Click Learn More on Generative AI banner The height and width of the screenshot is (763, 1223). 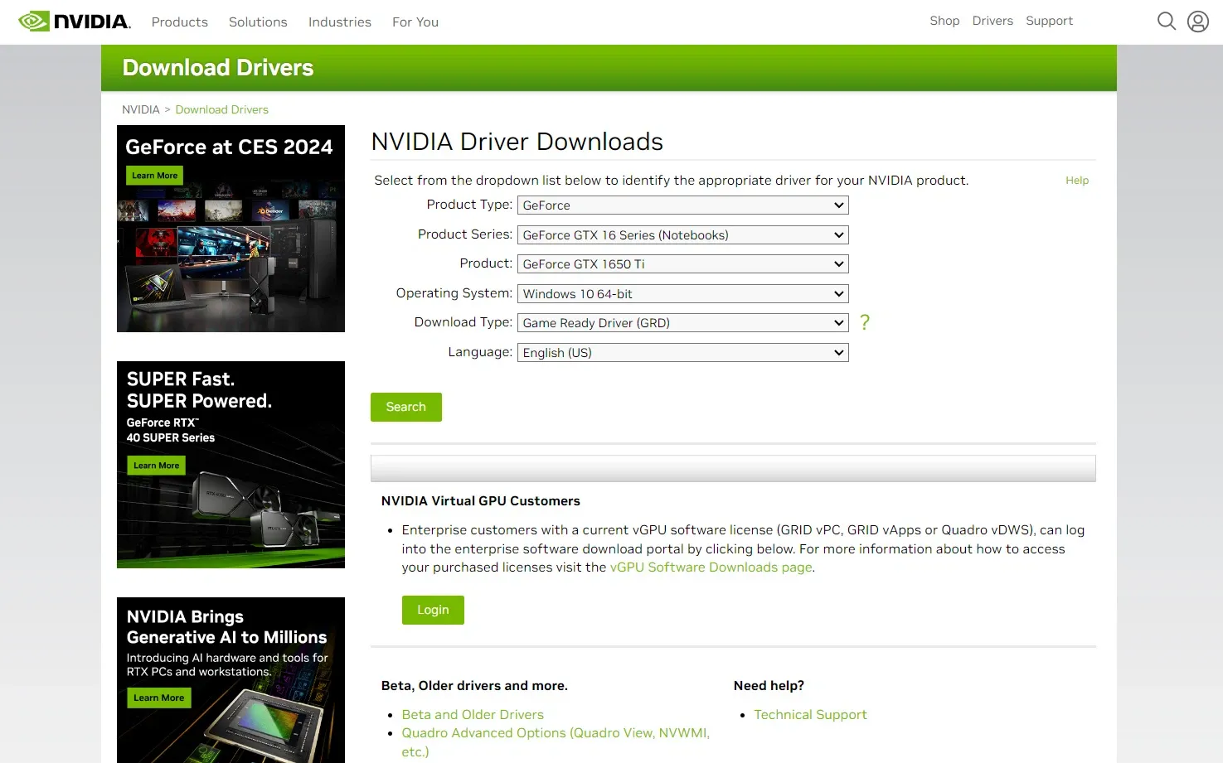[x=158, y=698]
